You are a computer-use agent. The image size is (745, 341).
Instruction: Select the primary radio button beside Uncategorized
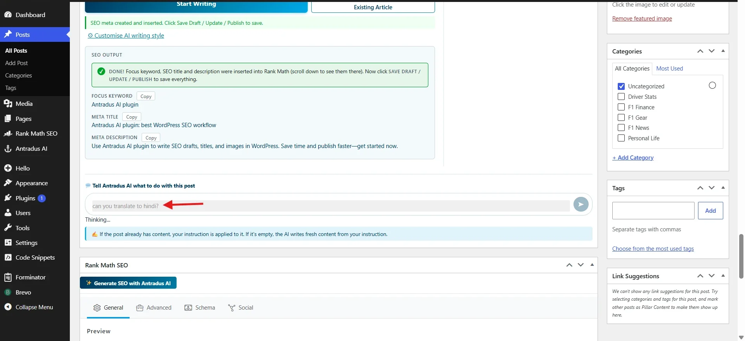point(712,85)
